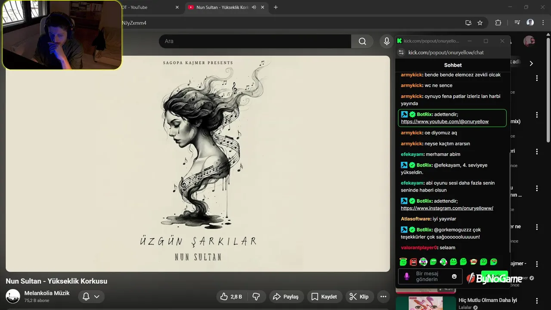This screenshot has width=551, height=310.
Task: Open YouTube account avatar at top right
Action: 529,41
